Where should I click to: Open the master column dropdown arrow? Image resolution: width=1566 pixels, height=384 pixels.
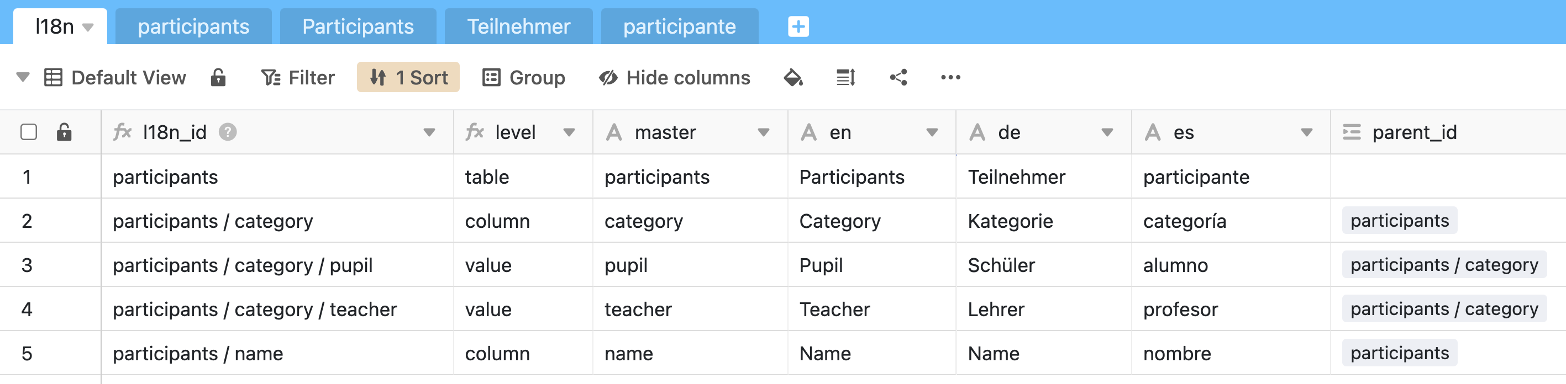pos(764,132)
